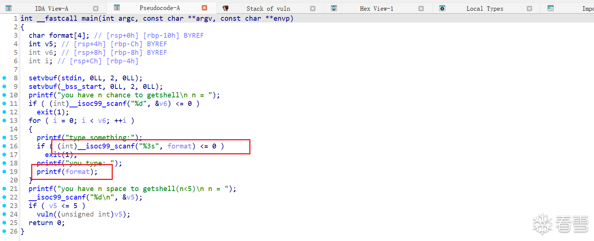Click line number 14 in the gutter

(14, 129)
